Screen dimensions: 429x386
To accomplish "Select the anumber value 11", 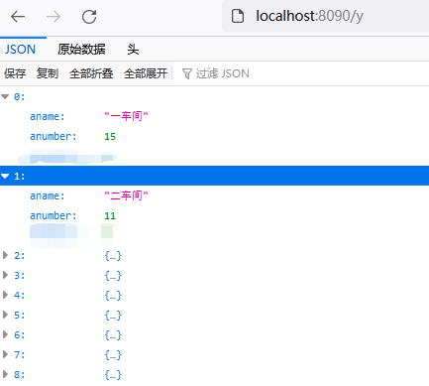I will click(x=110, y=216).
